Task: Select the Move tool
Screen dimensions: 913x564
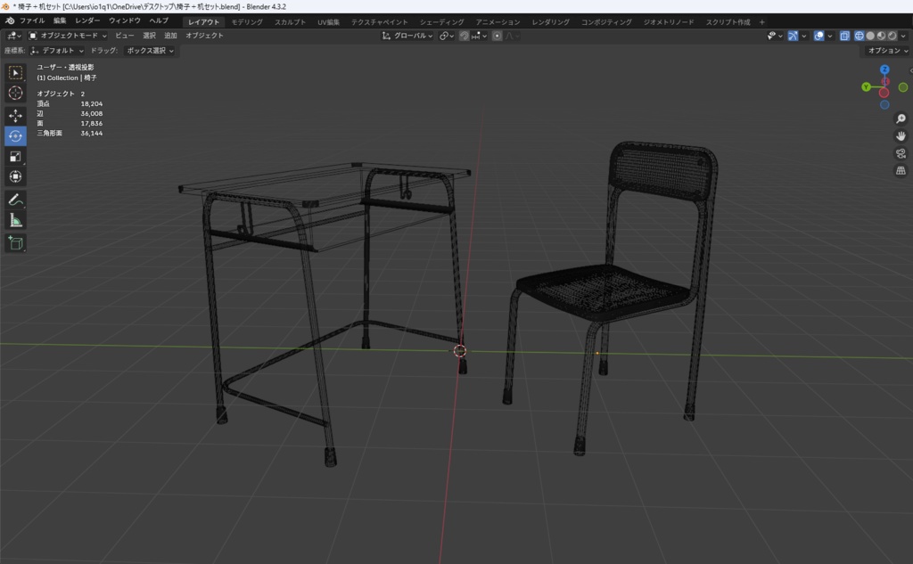Action: (x=16, y=116)
